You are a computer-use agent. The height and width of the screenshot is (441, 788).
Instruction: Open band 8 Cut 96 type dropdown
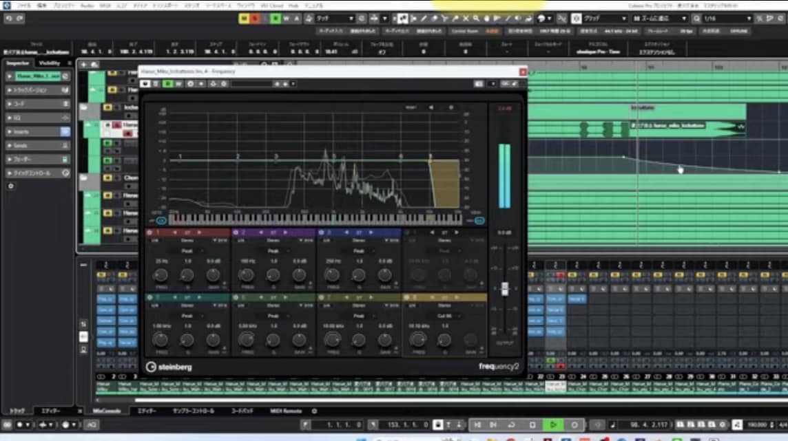[445, 316]
